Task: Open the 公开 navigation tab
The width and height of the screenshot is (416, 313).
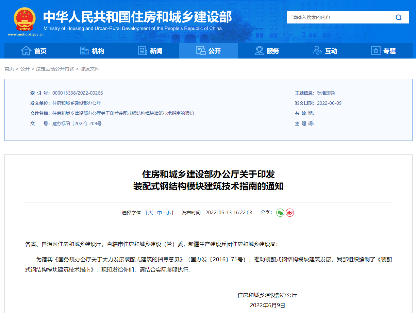Action: coord(209,51)
